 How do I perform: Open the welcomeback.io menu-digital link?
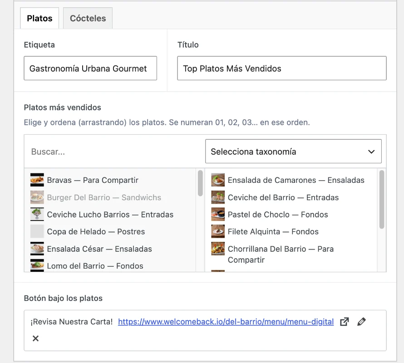click(226, 322)
